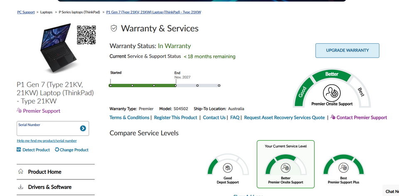Viewport: 399px width, 196px height.
Task: Click the Warranty & Services shield icon
Action: pos(114,28)
